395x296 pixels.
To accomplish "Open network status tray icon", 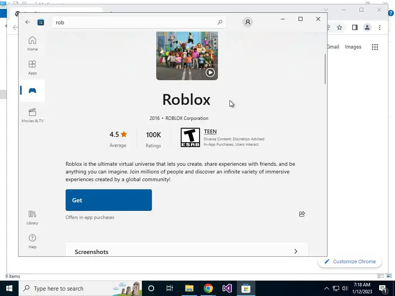I will (336, 288).
